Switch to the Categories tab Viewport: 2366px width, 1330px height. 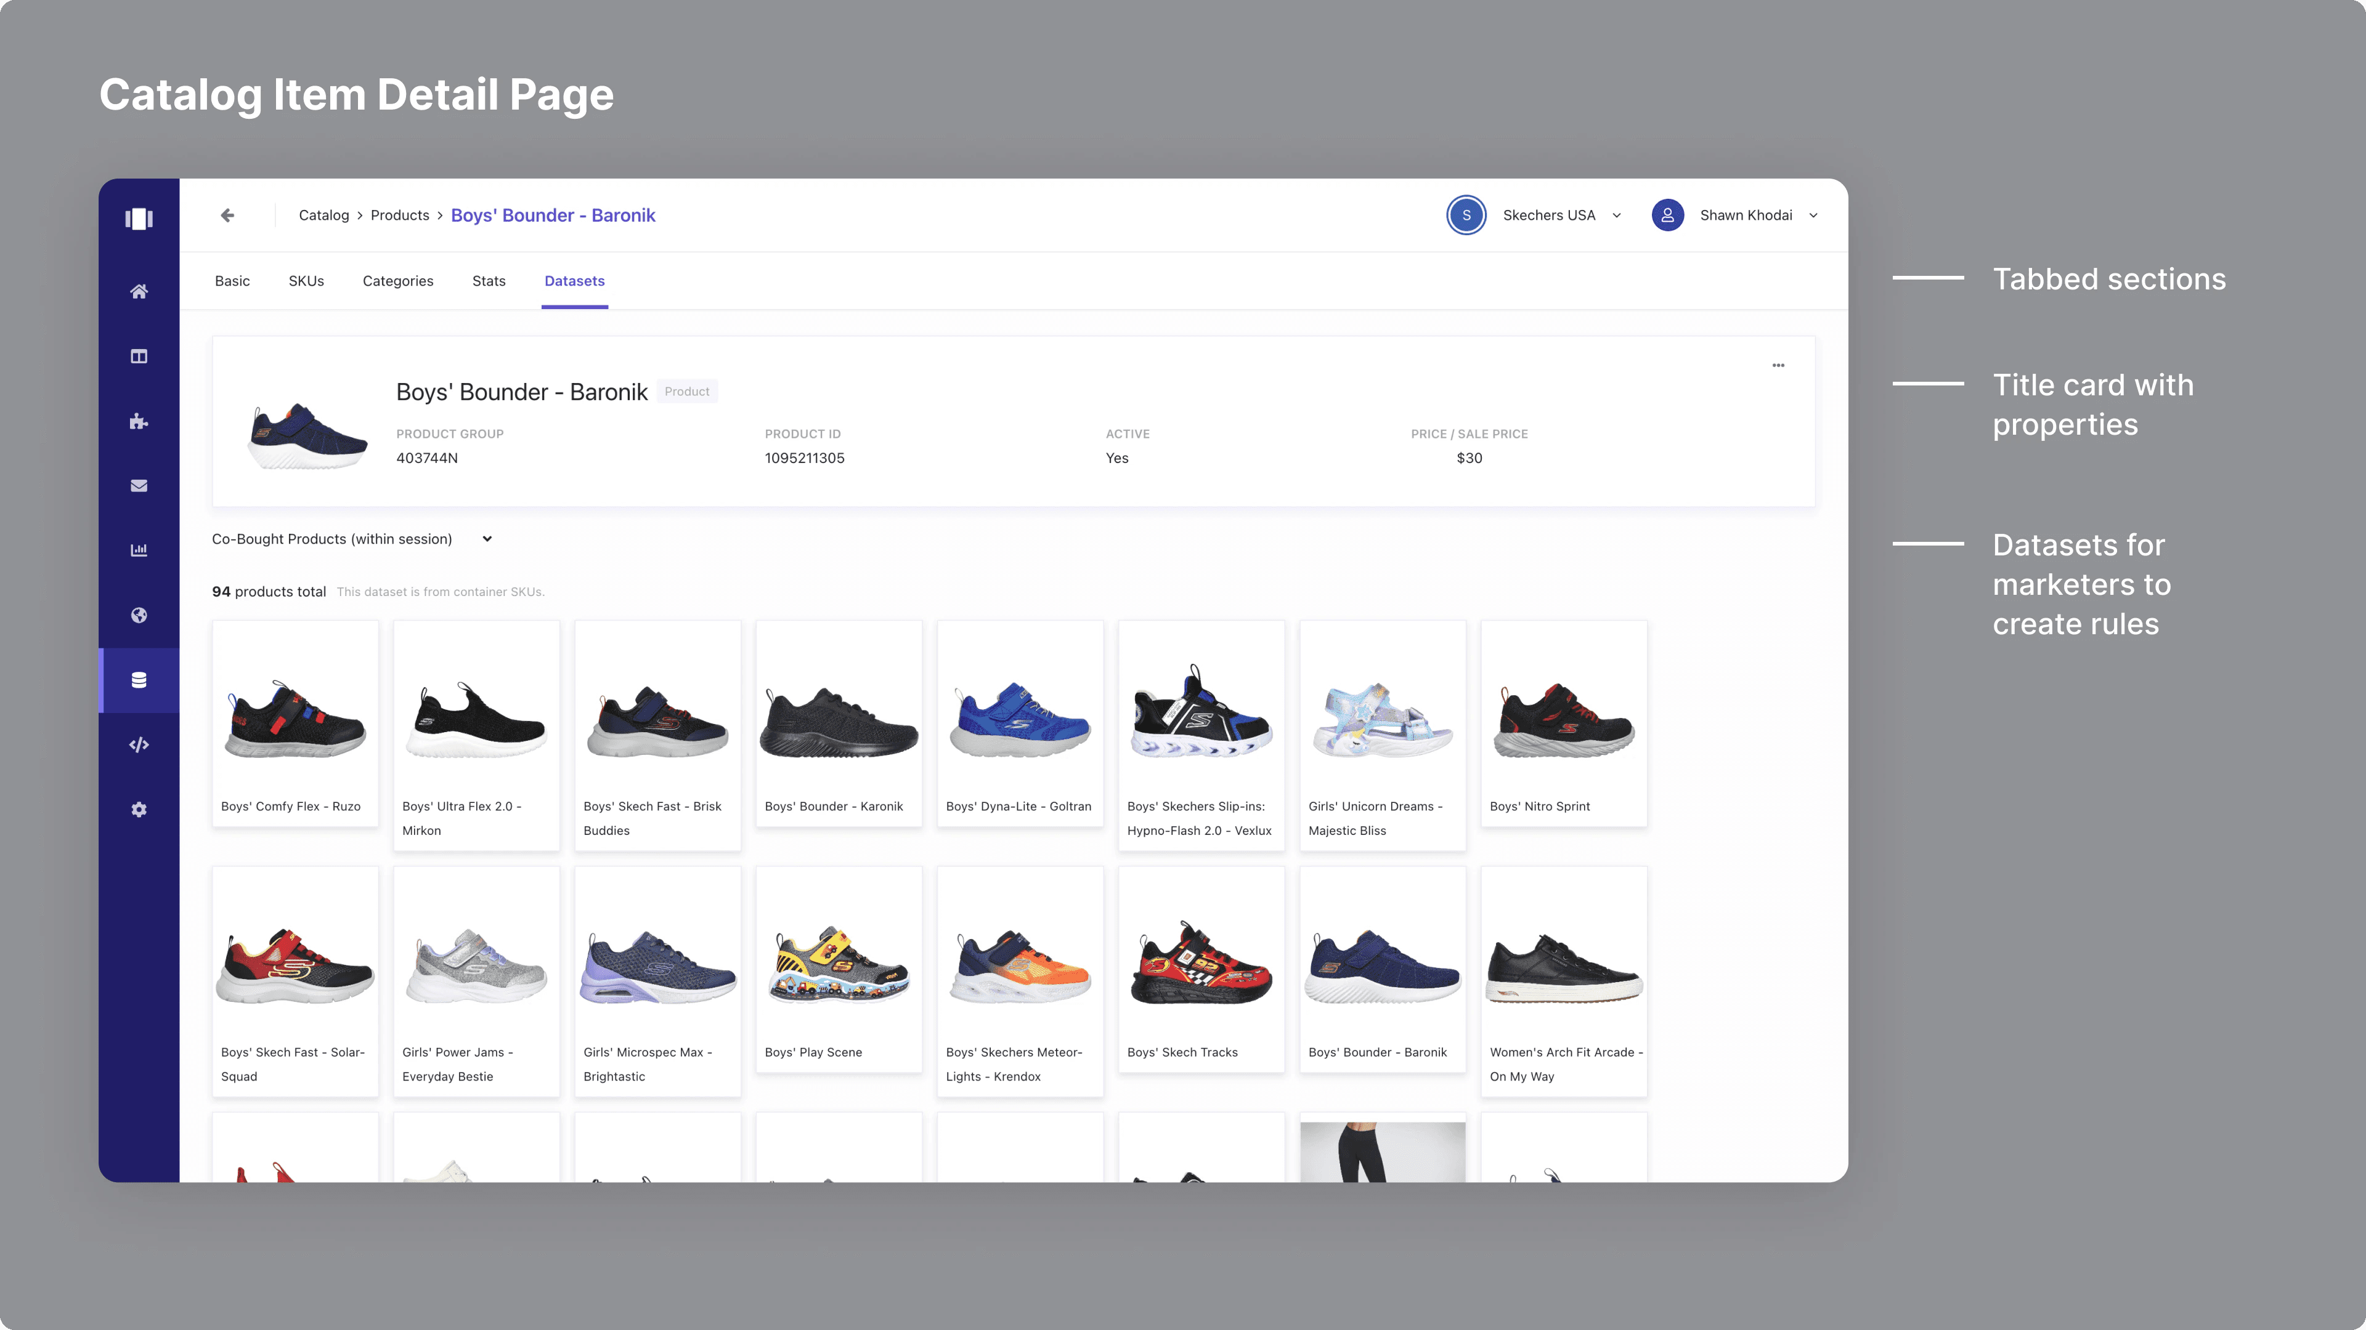point(397,281)
